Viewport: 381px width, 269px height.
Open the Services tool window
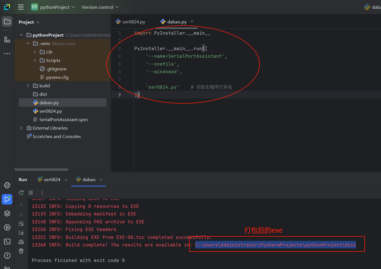click(x=7, y=227)
